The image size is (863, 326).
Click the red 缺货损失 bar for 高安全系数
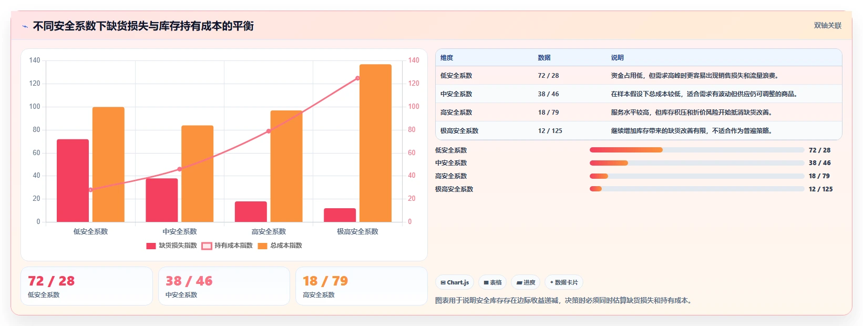point(251,211)
